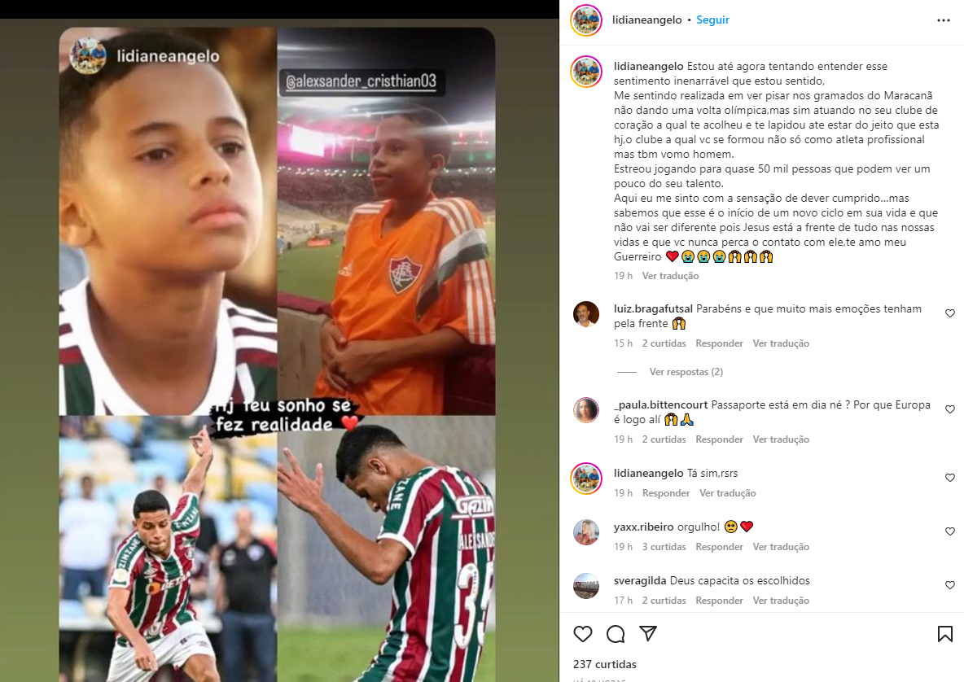Share the post with paper plane icon
This screenshot has height=682, width=964.
pyautogui.click(x=648, y=633)
